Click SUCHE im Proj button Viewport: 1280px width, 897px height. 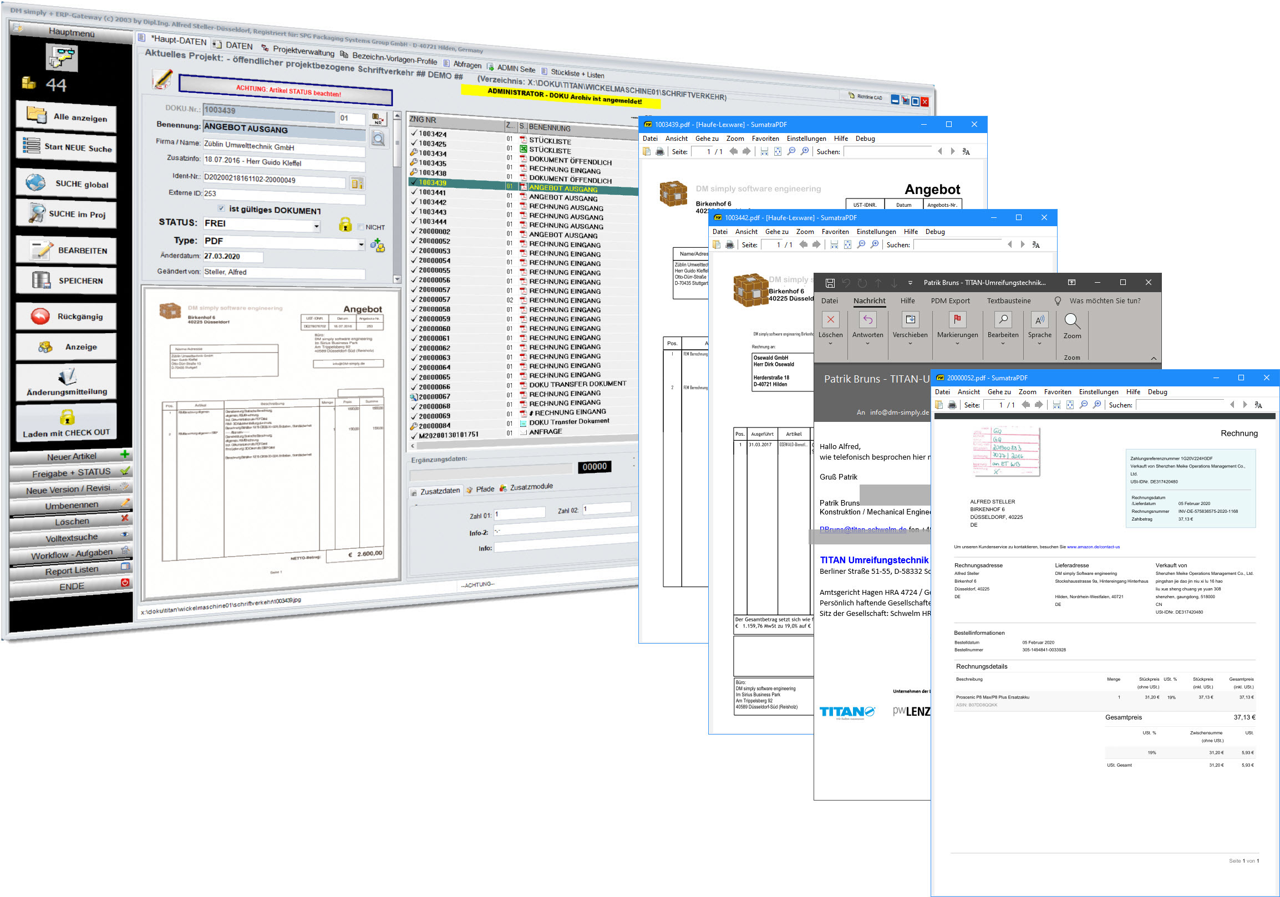pos(67,213)
